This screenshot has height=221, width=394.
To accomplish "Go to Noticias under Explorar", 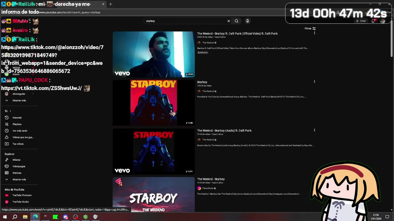I will coord(17,173).
